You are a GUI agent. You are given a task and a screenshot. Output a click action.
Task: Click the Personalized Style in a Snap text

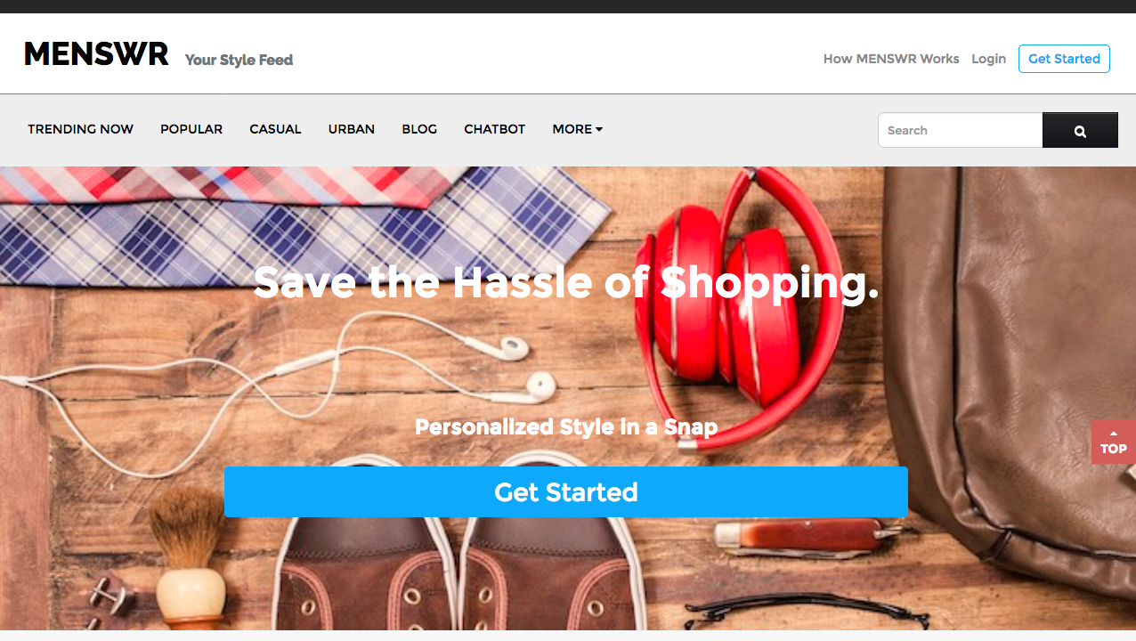click(x=566, y=426)
